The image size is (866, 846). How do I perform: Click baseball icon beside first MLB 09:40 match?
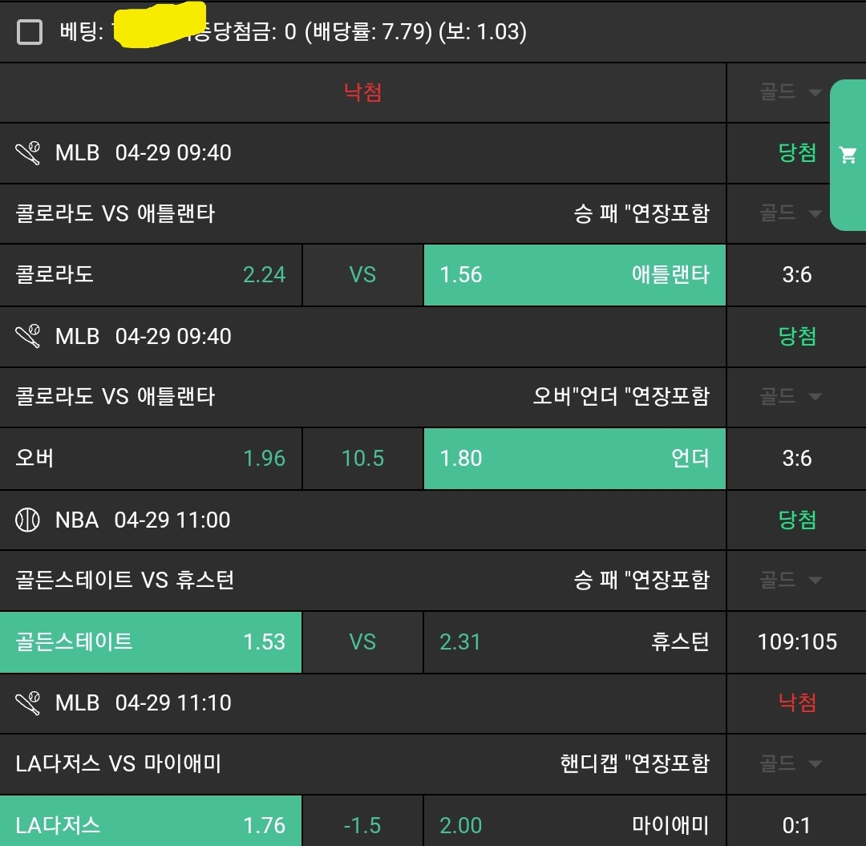click(28, 152)
